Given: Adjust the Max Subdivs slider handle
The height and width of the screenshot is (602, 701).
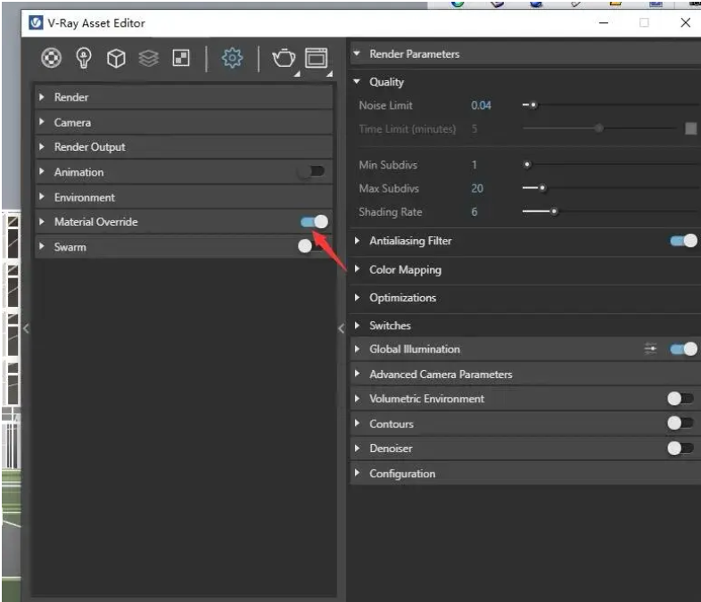Looking at the screenshot, I should pos(542,187).
